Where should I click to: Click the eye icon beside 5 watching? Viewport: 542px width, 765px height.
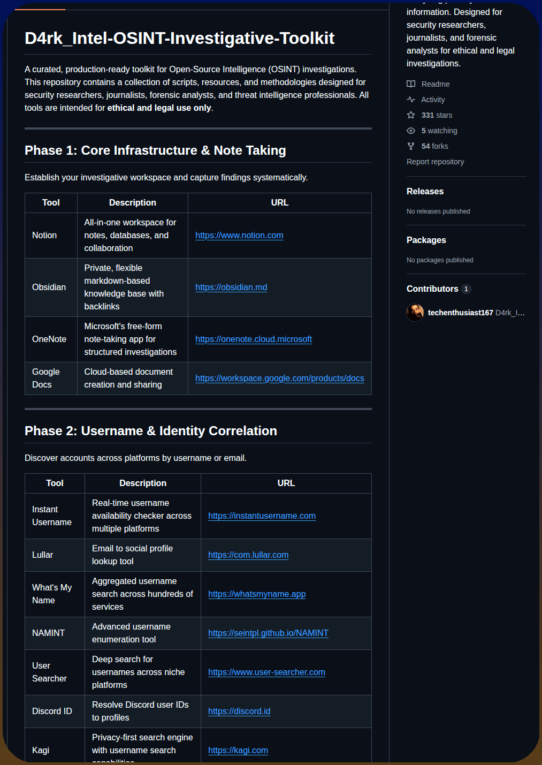click(x=411, y=131)
